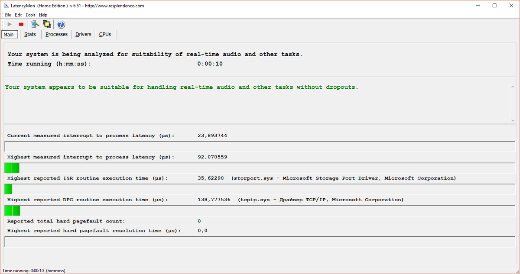Click the 'Highest reported DPC routine execution time' label
This screenshot has height=274, width=520.
(88, 200)
